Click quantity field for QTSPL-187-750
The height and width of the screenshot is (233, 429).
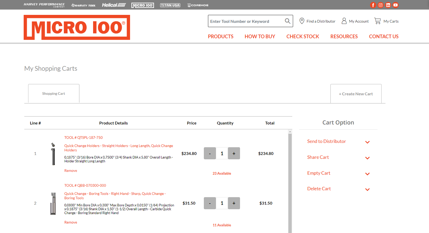(222, 153)
